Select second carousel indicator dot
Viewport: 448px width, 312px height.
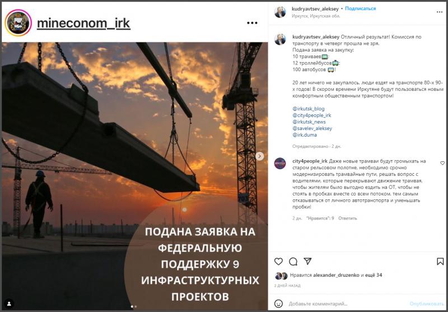[136, 306]
